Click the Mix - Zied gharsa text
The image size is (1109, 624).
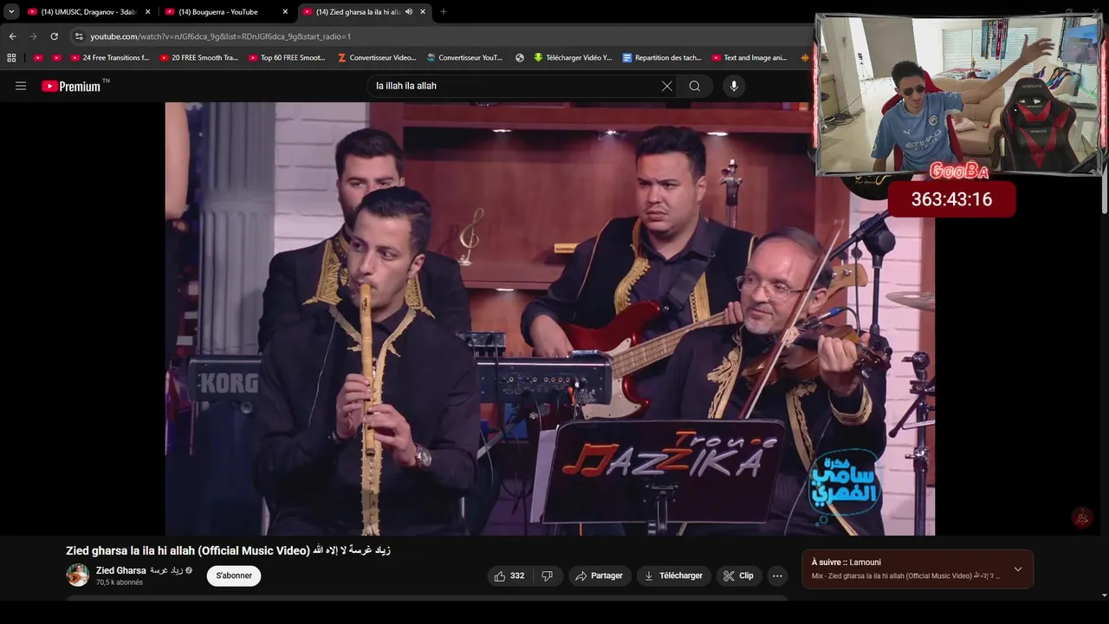coord(905,576)
